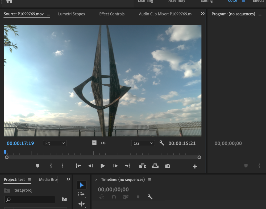Capture a frame with the Export Frame camera
Screen dimensions: 266x209
[168, 166]
